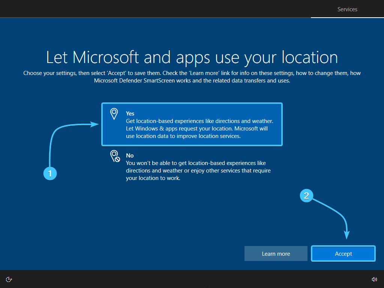Choose the option saying you won't get location-based experiences

pyautogui.click(x=196, y=163)
